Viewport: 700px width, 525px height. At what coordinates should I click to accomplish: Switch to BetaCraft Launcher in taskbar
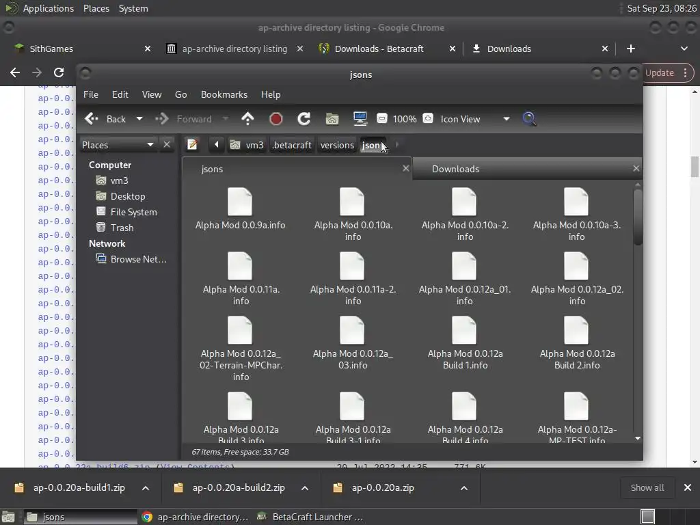(x=311, y=517)
